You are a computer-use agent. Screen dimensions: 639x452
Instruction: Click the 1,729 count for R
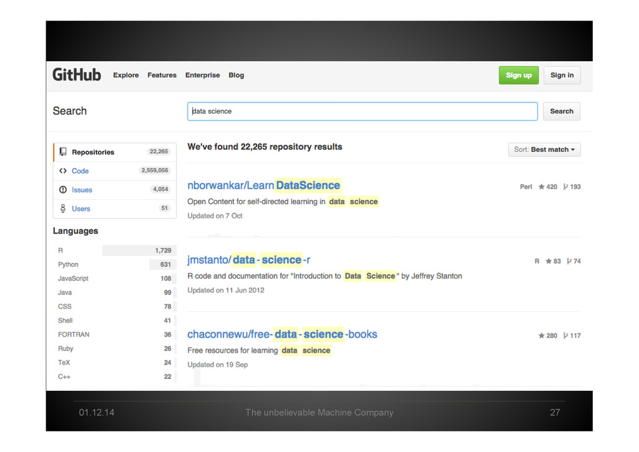[163, 250]
